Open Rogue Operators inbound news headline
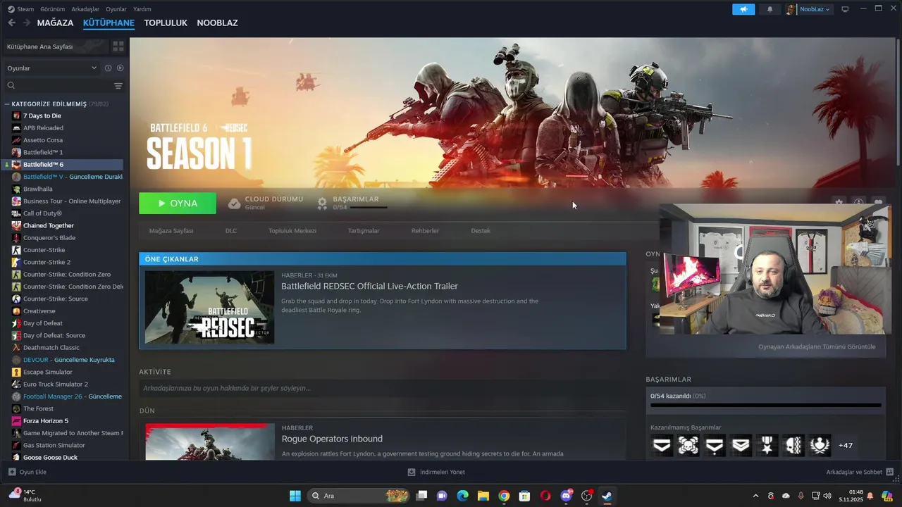Viewport: 902px width, 507px height. click(332, 439)
